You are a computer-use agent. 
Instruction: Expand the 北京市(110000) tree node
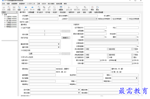point(5,17)
